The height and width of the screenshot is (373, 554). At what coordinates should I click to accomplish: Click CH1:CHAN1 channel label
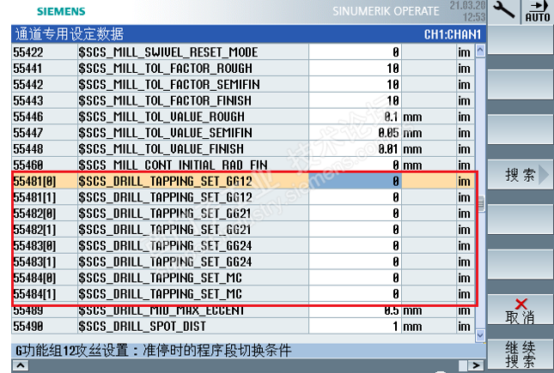[x=453, y=34]
